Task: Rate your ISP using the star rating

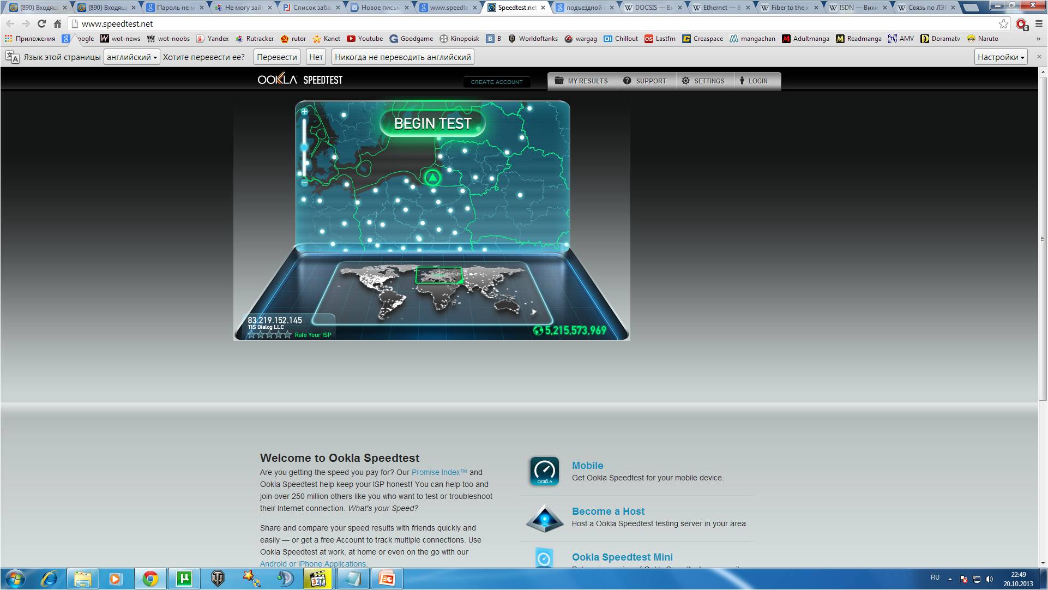Action: pyautogui.click(x=270, y=335)
